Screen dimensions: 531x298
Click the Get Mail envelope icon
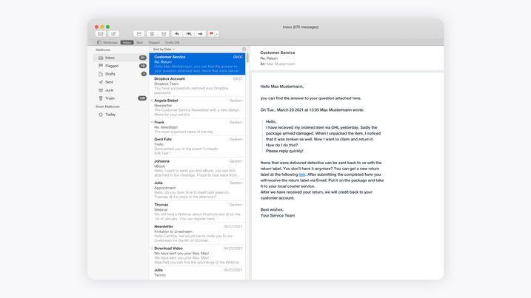[101, 34]
